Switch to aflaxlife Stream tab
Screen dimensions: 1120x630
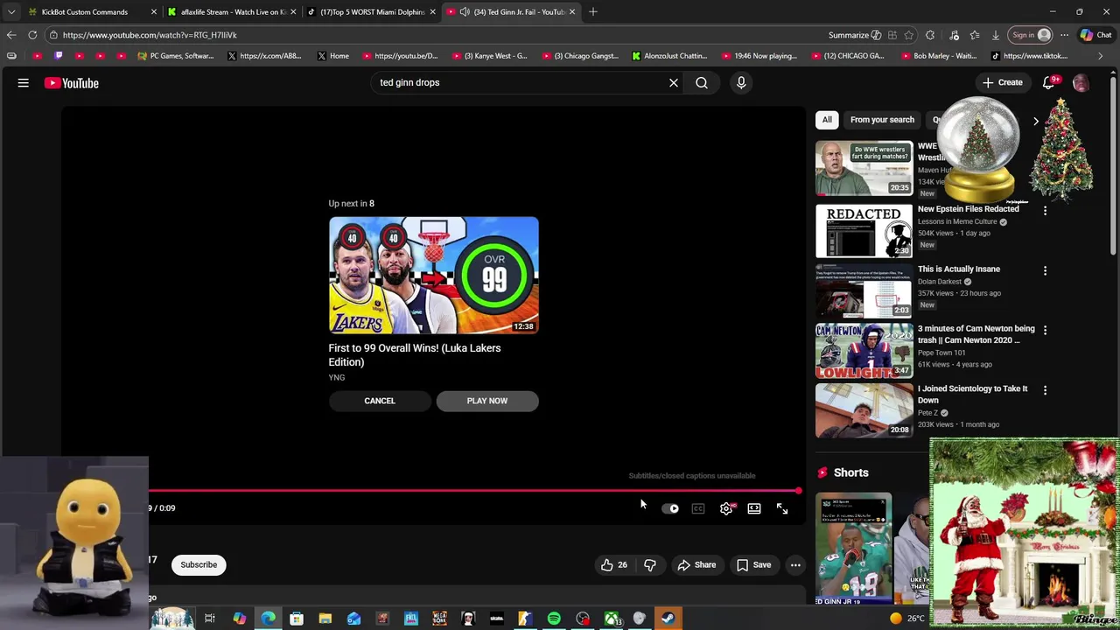pyautogui.click(x=231, y=11)
